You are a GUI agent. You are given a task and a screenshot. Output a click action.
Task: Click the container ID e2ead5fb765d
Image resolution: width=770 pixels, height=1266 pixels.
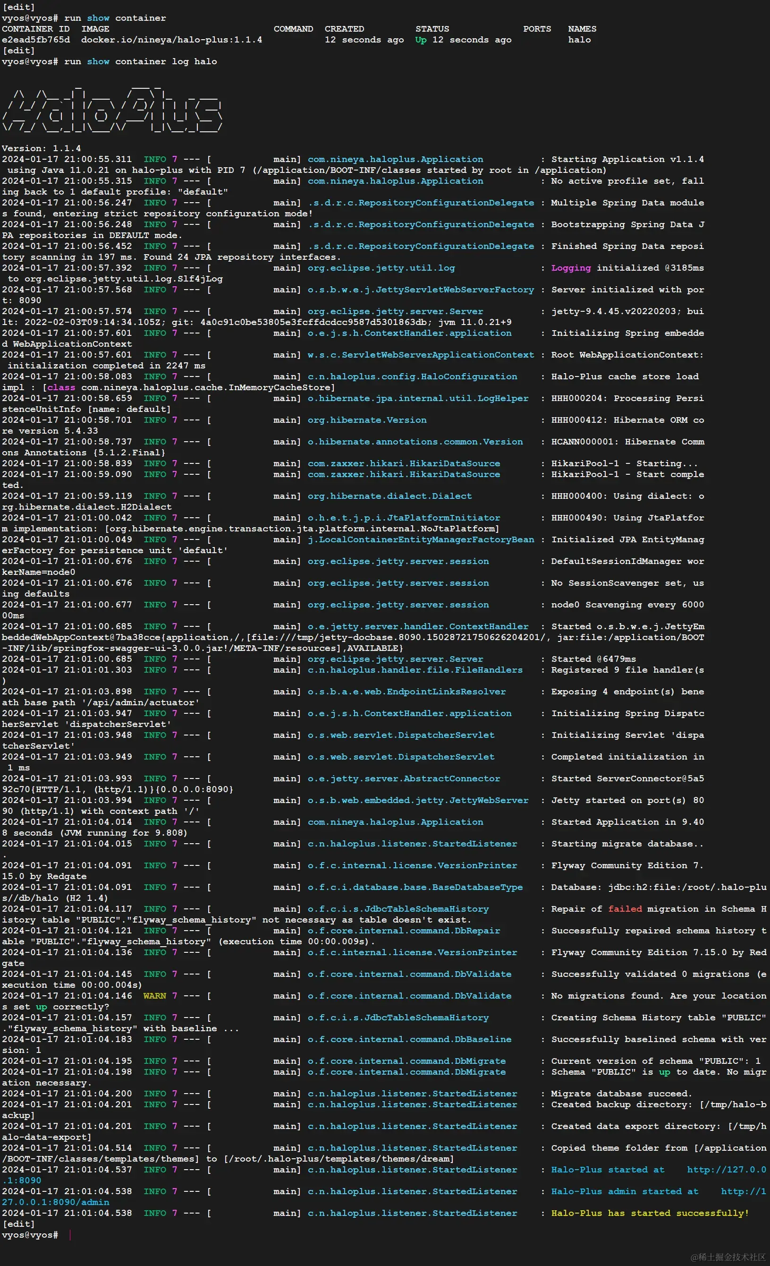pyautogui.click(x=36, y=40)
